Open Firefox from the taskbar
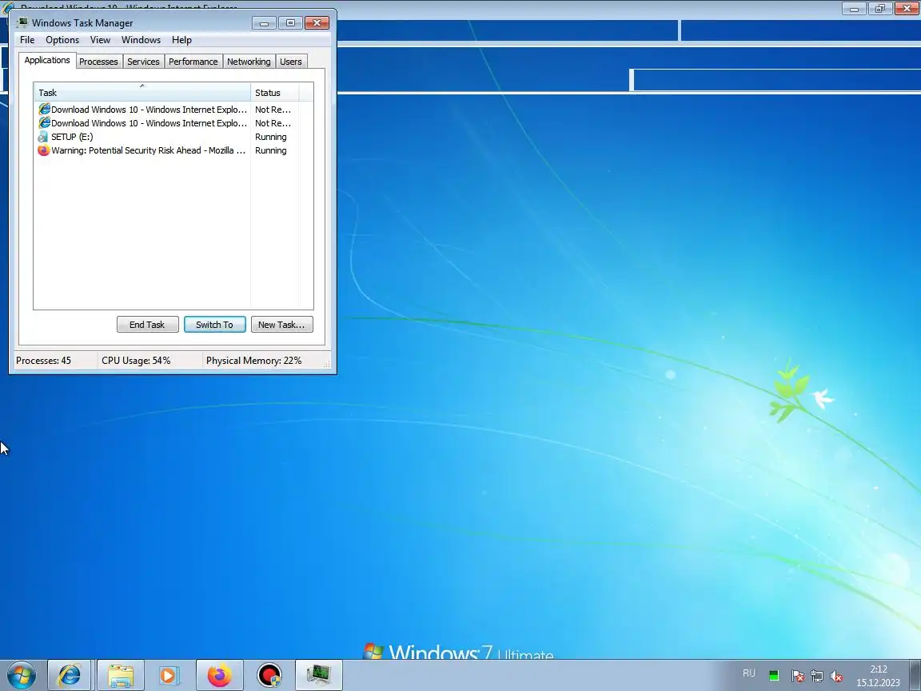 pyautogui.click(x=219, y=675)
